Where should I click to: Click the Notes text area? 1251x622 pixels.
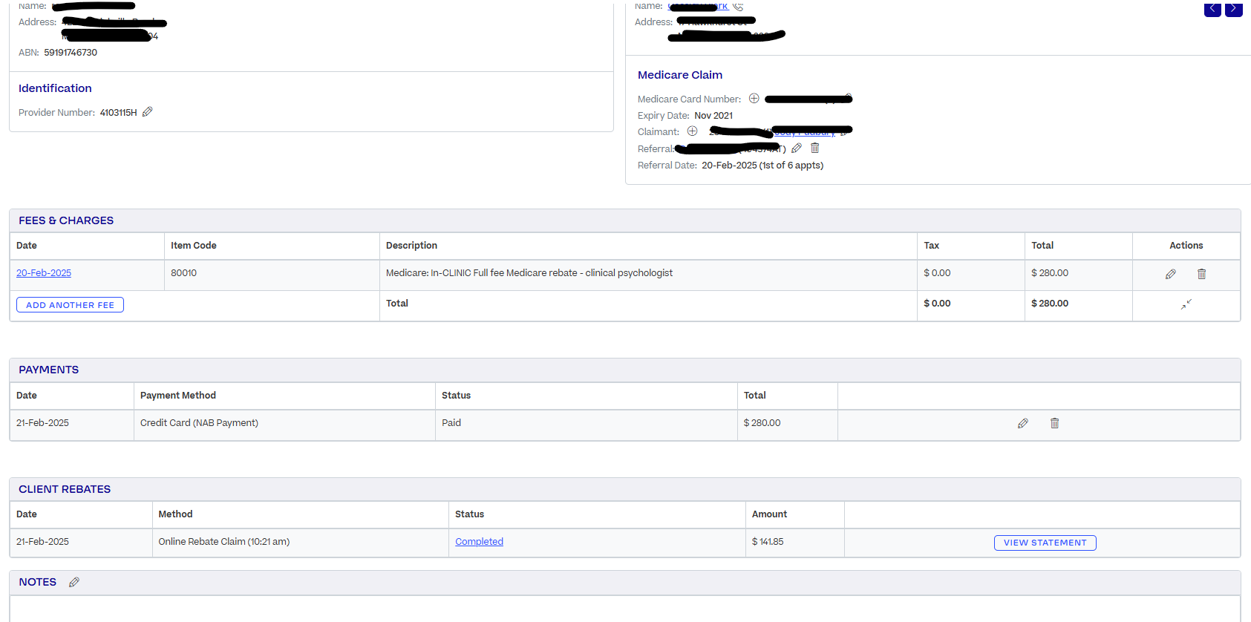click(x=624, y=609)
